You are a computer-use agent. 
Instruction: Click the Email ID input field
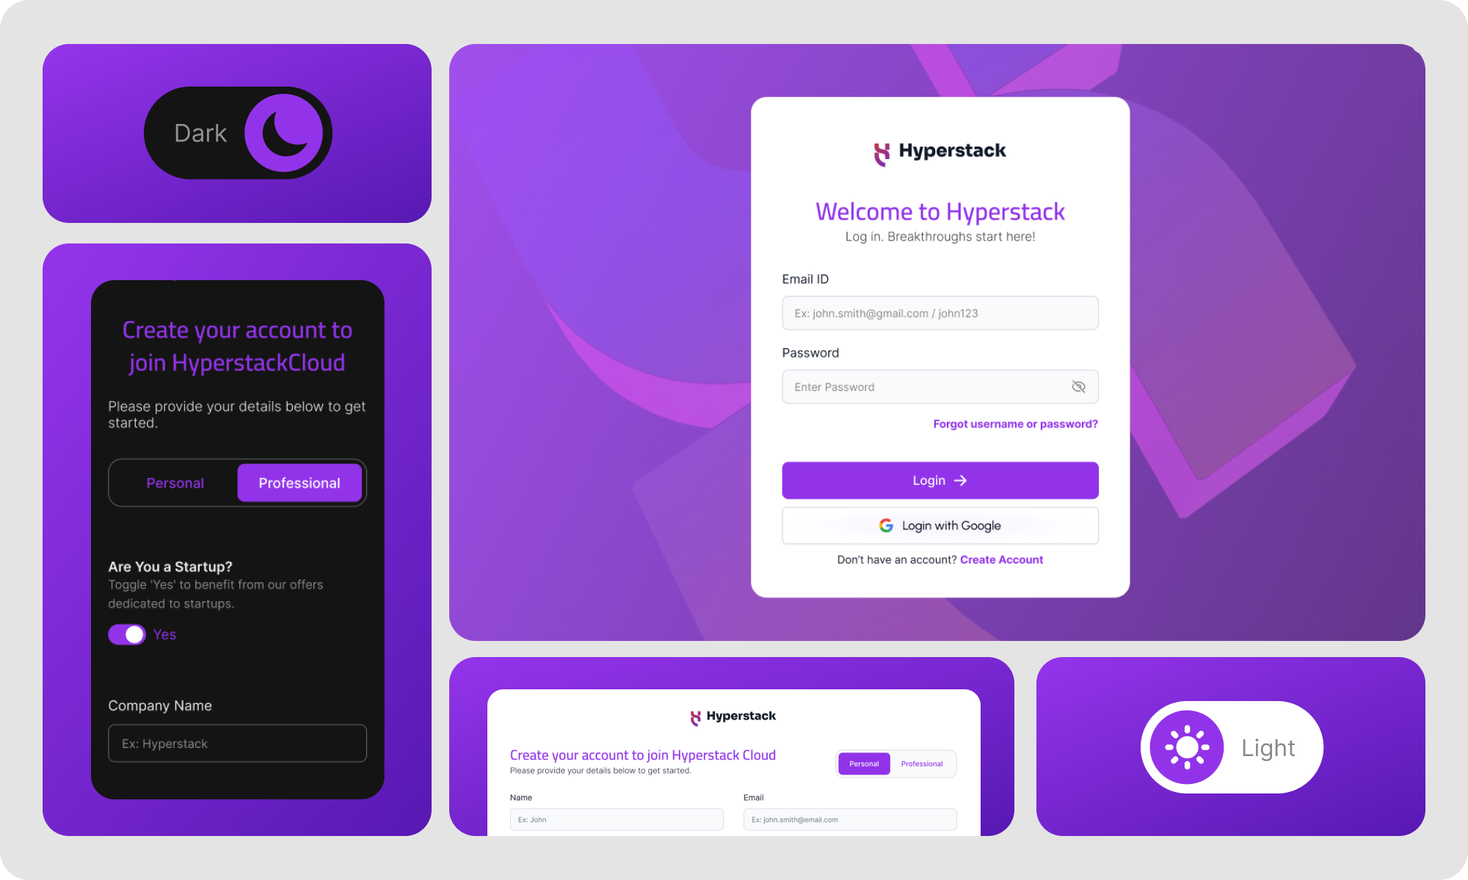point(940,312)
